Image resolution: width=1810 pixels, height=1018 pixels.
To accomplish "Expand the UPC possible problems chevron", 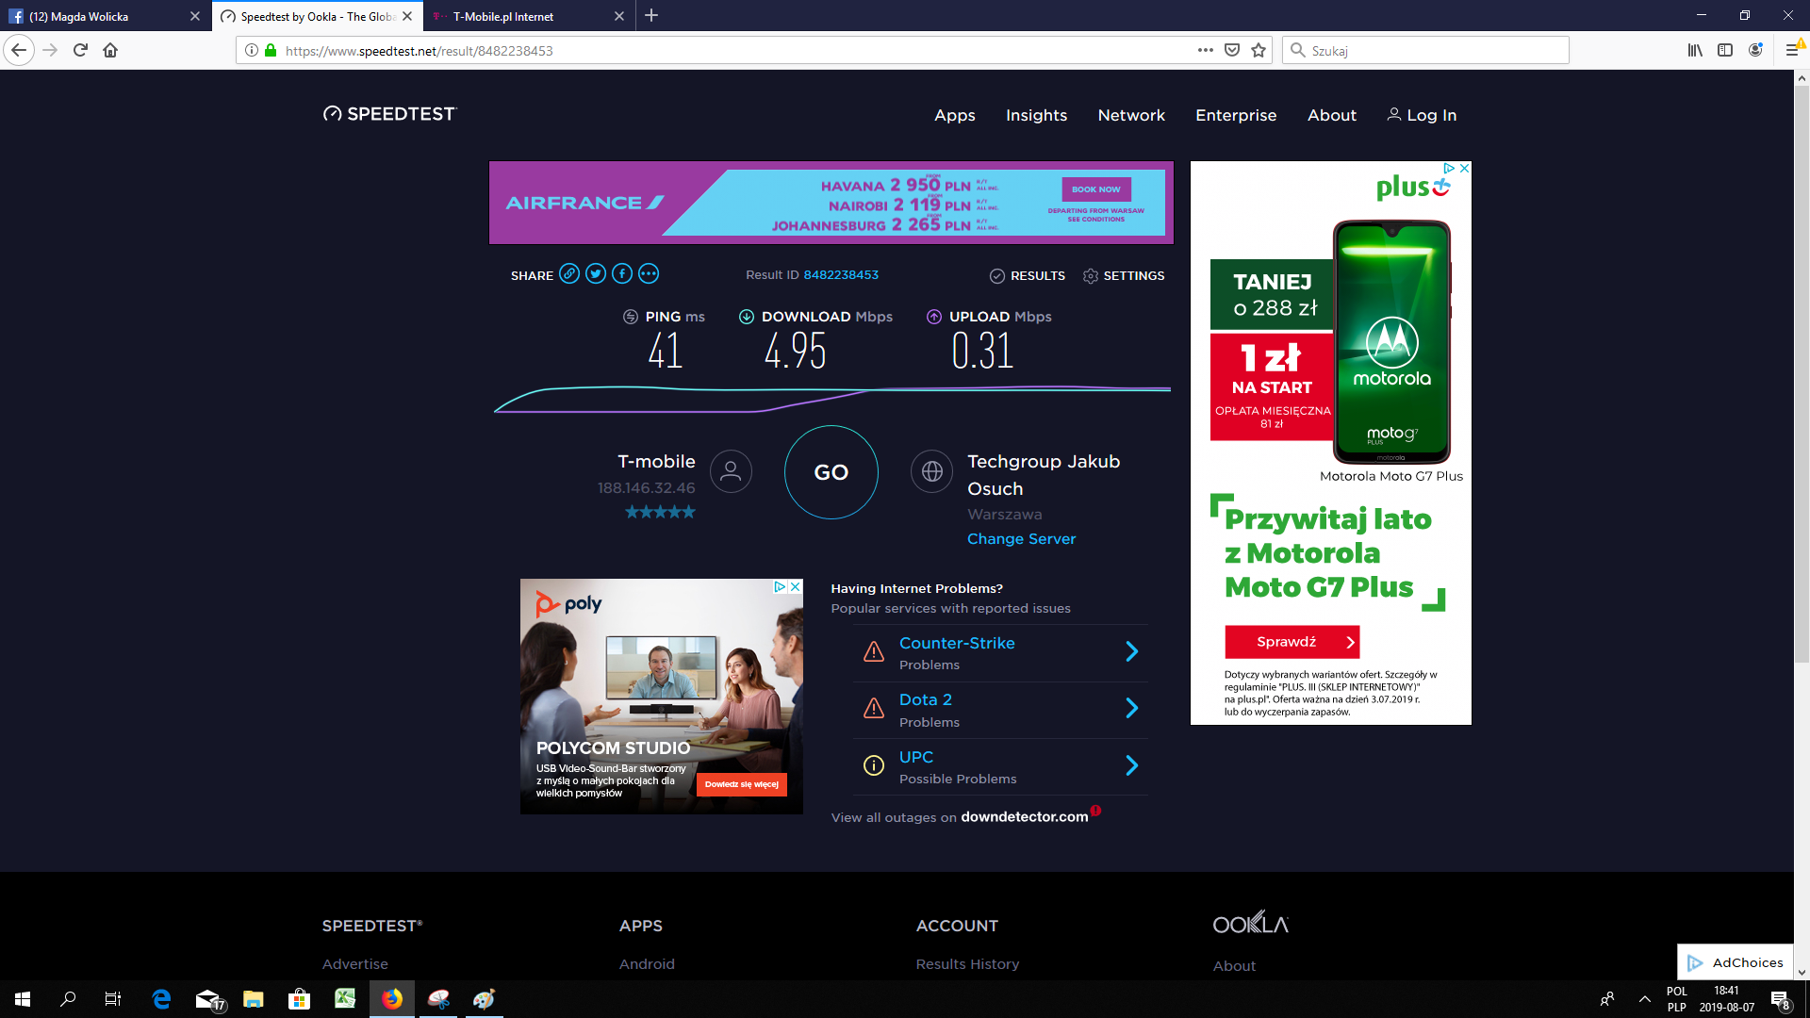I will click(1132, 765).
